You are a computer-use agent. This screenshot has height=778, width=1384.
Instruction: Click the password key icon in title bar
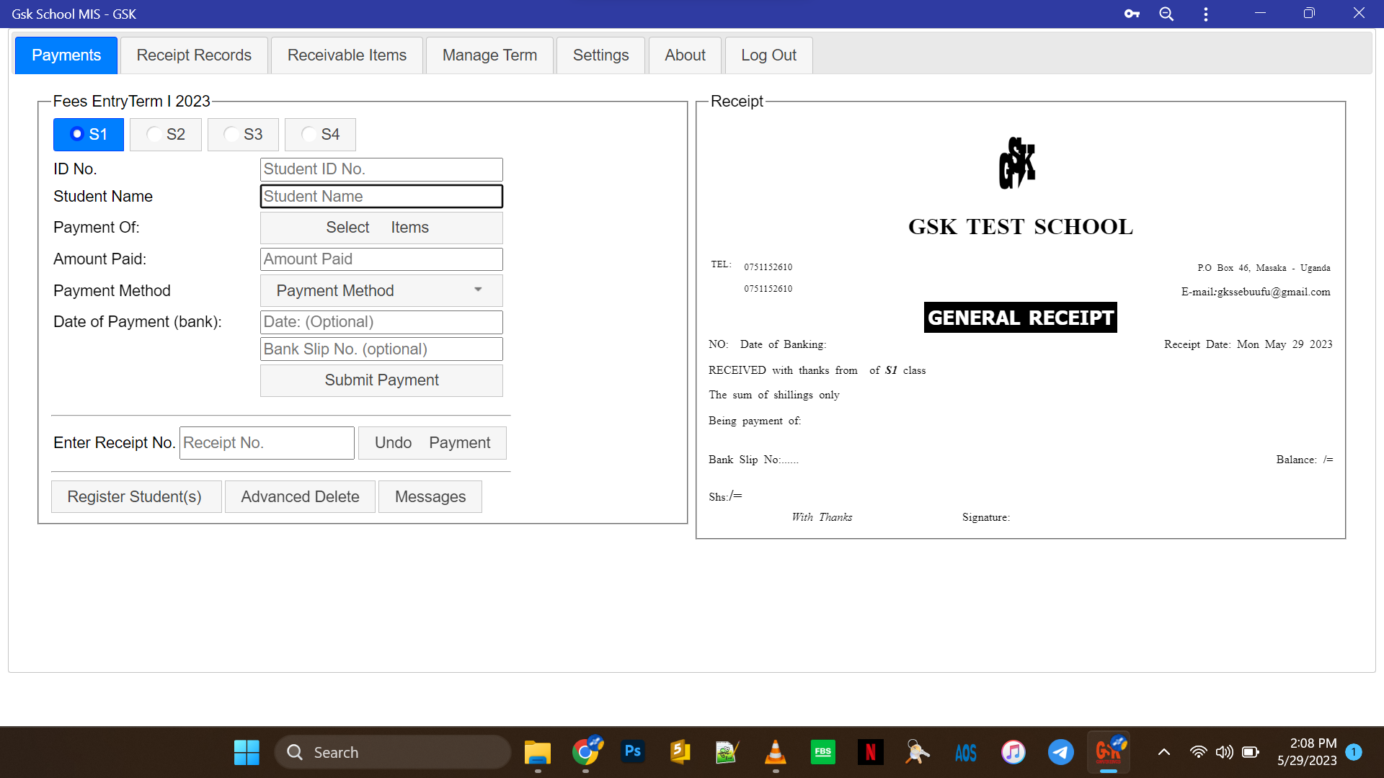(1132, 14)
